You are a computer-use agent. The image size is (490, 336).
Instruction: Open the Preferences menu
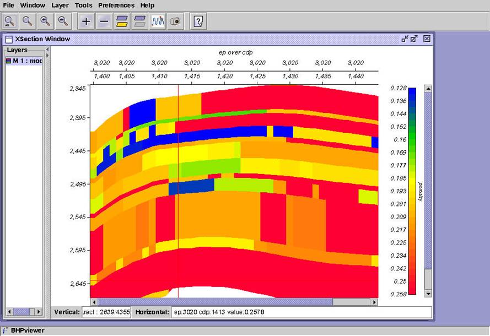(x=116, y=6)
